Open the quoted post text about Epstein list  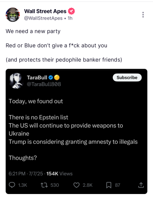click(38, 117)
